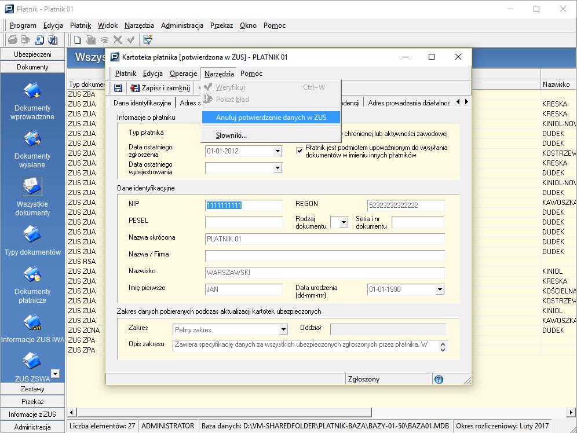This screenshot has width=577, height=433.
Task: Click Przekaz sidebar section button
Action: [32, 401]
